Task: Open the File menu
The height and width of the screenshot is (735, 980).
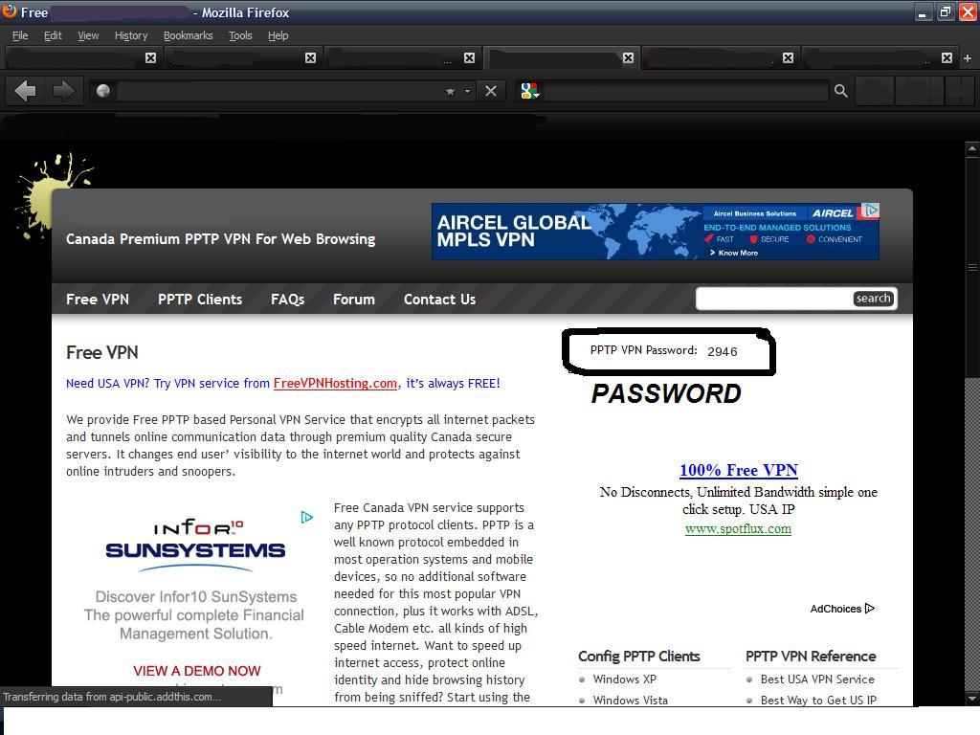Action: 20,35
